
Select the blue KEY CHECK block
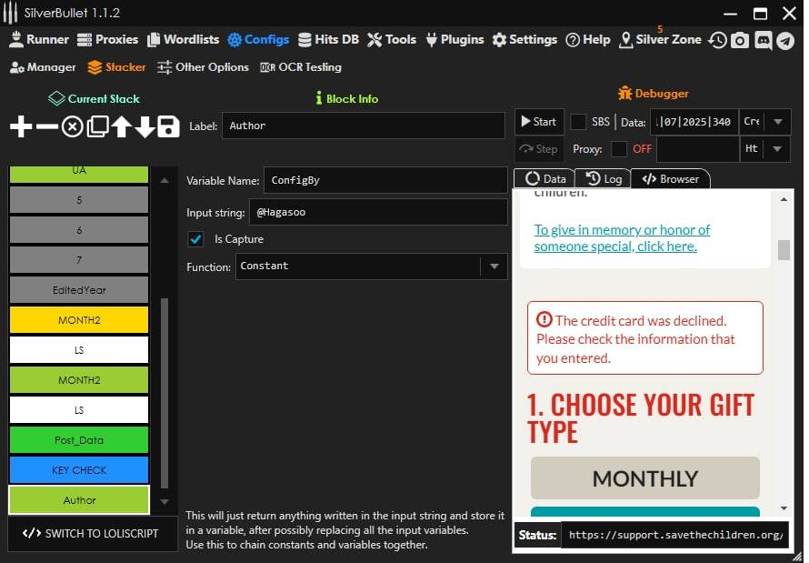[x=79, y=470]
